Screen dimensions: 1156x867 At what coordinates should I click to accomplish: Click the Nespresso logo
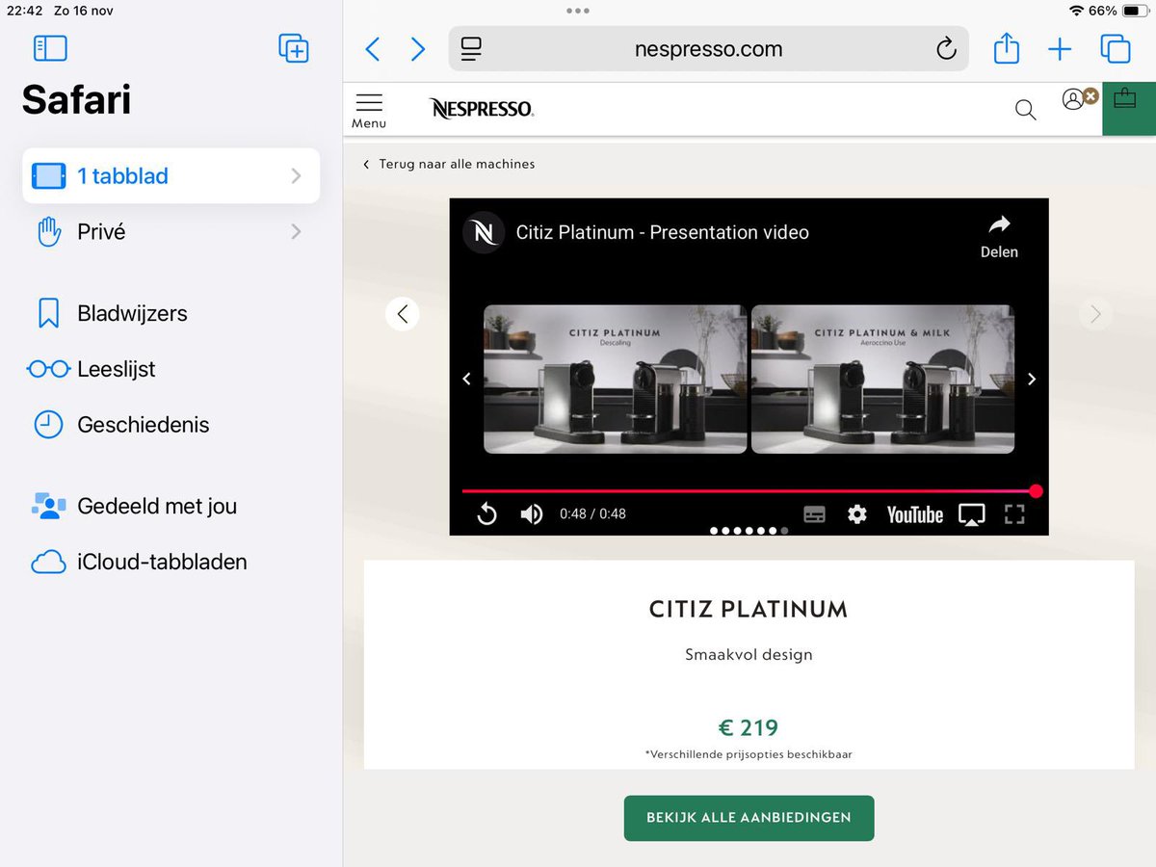[x=482, y=109]
